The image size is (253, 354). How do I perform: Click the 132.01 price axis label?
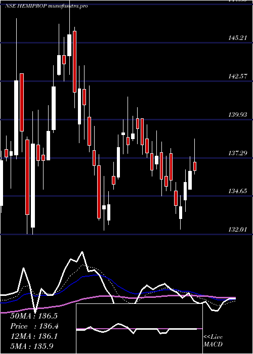237,230
